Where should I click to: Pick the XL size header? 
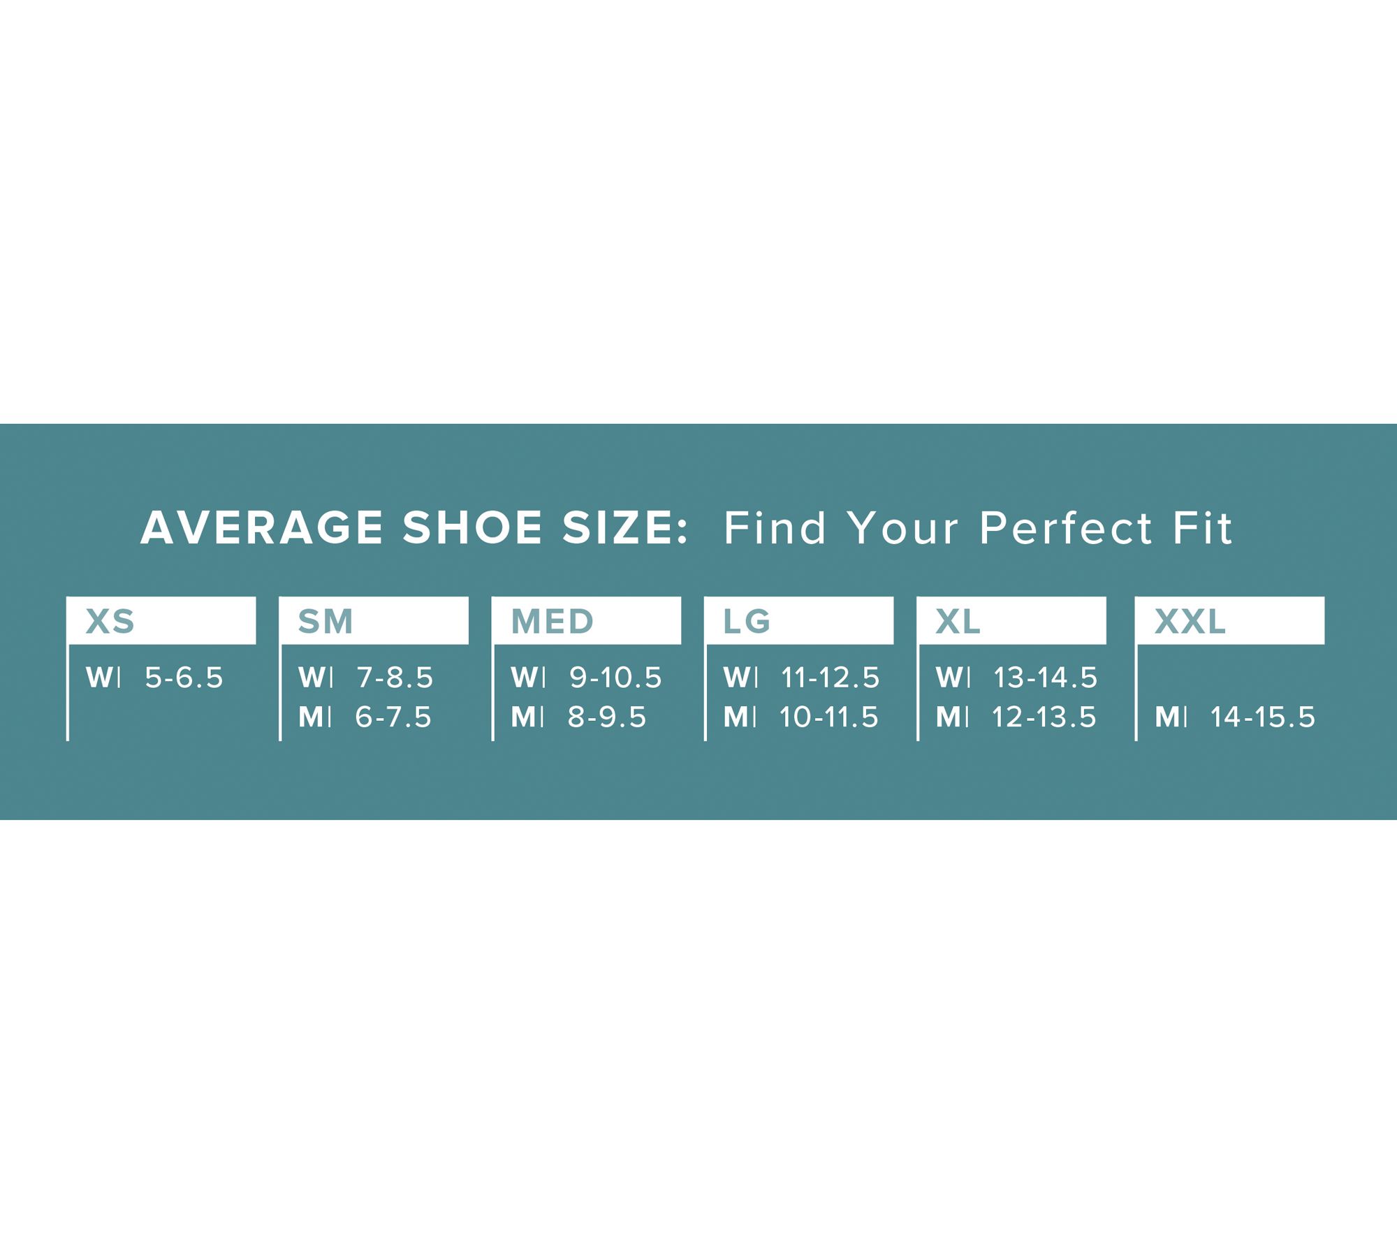click(958, 621)
